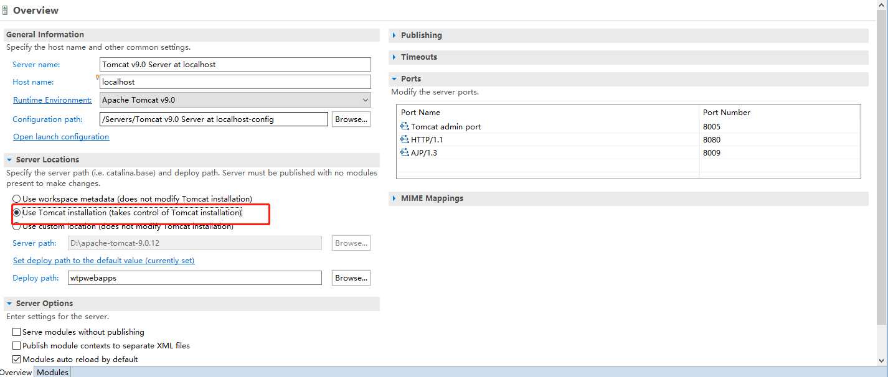The image size is (888, 377).
Task: Expand the Publishing section
Action: [395, 35]
